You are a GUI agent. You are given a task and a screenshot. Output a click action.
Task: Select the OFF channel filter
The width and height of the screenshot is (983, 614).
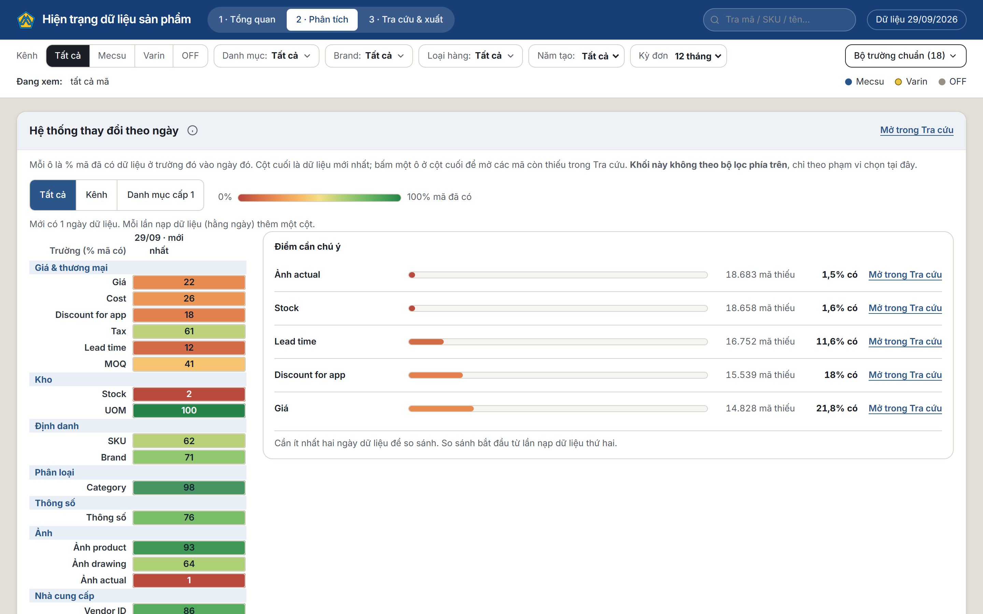coord(190,56)
